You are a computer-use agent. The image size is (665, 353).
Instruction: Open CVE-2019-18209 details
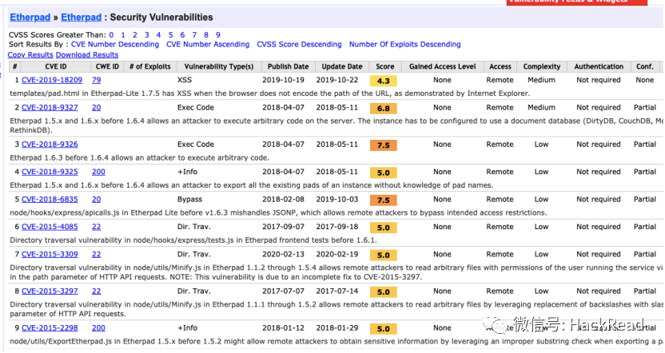[x=52, y=80]
